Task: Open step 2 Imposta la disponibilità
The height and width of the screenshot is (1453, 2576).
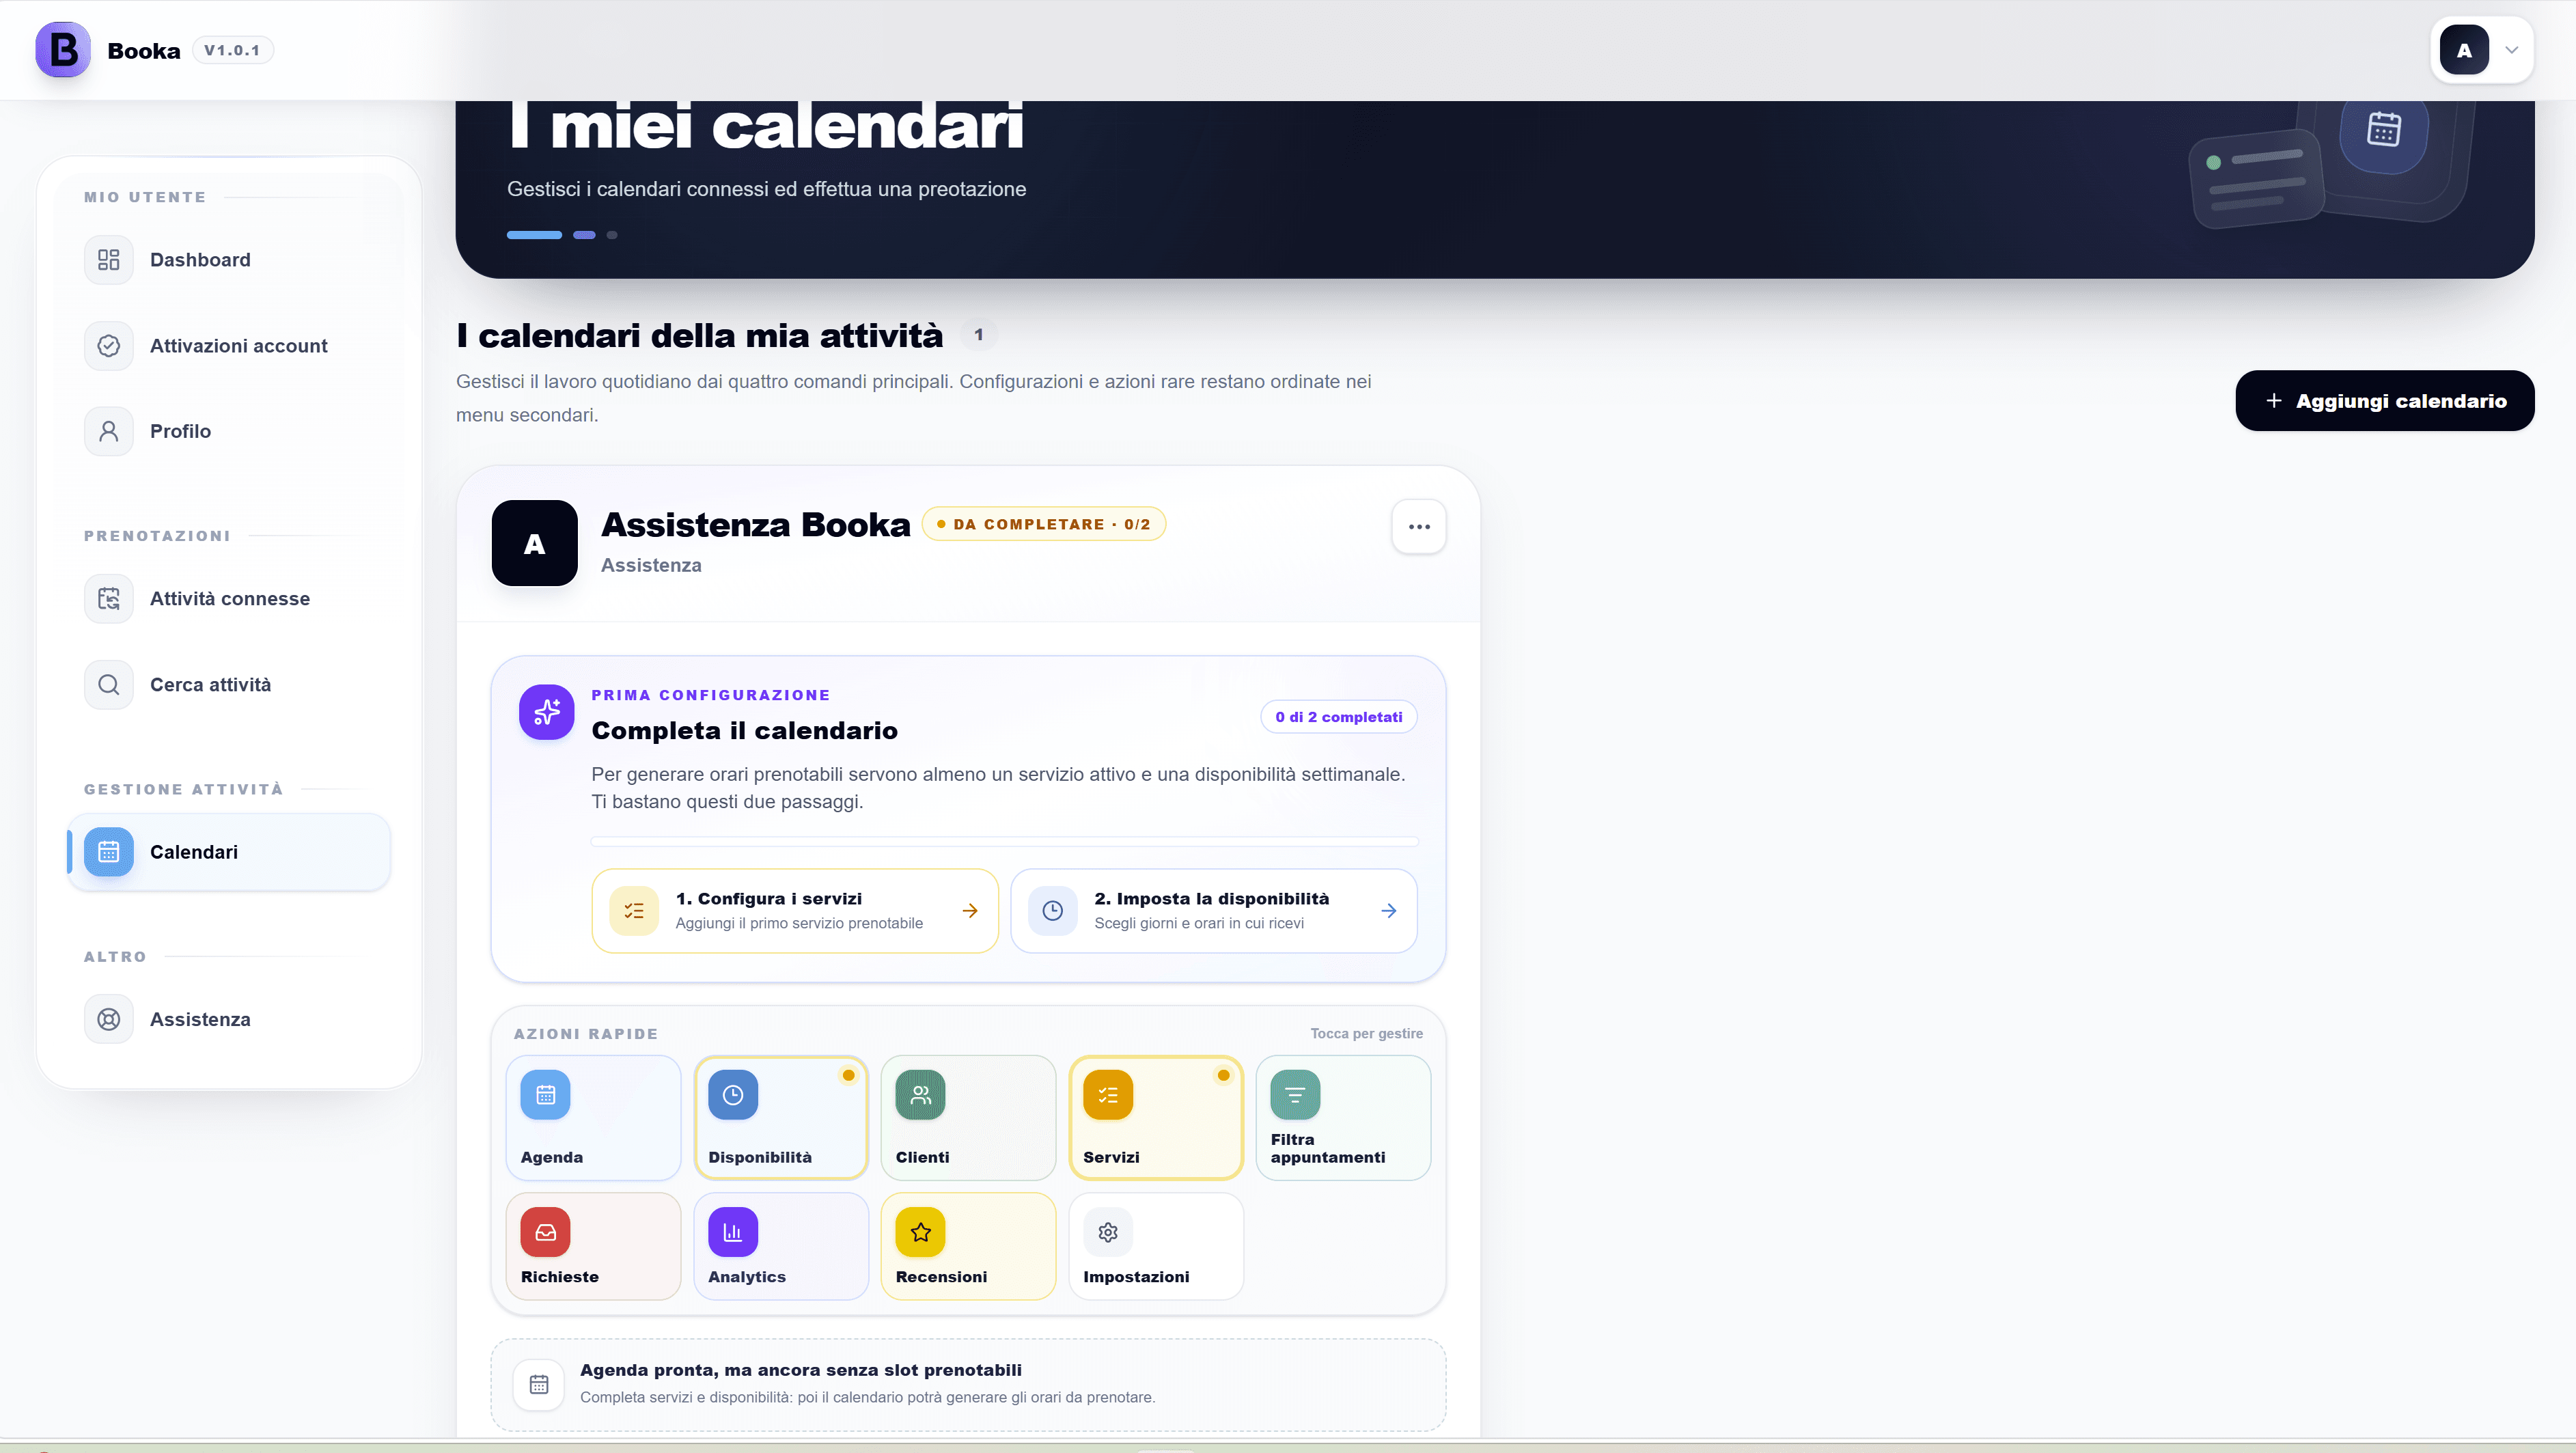Action: click(1213, 911)
